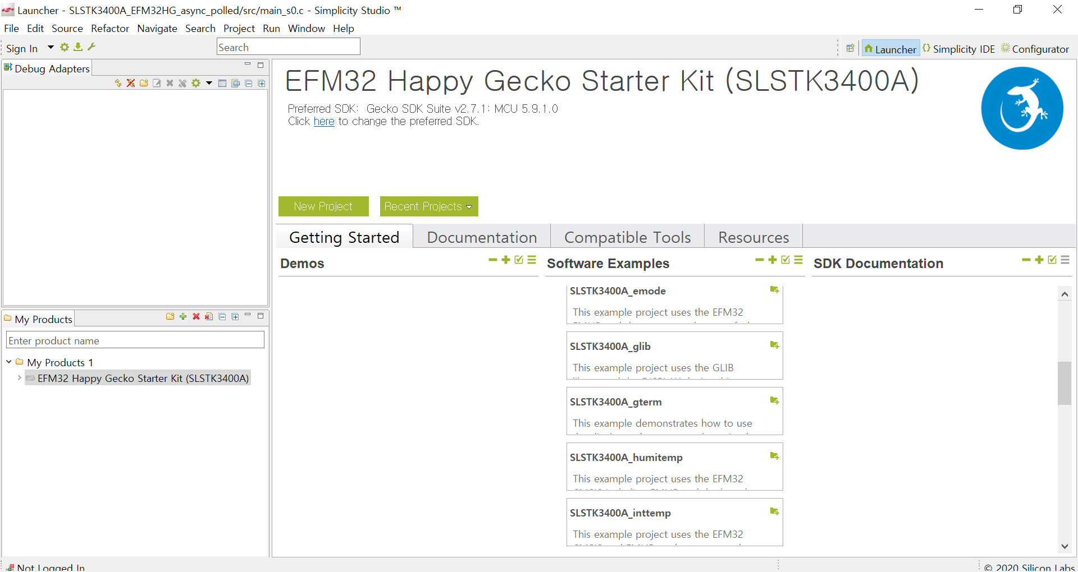
Task: Open Recent Projects dropdown
Action: tap(429, 206)
